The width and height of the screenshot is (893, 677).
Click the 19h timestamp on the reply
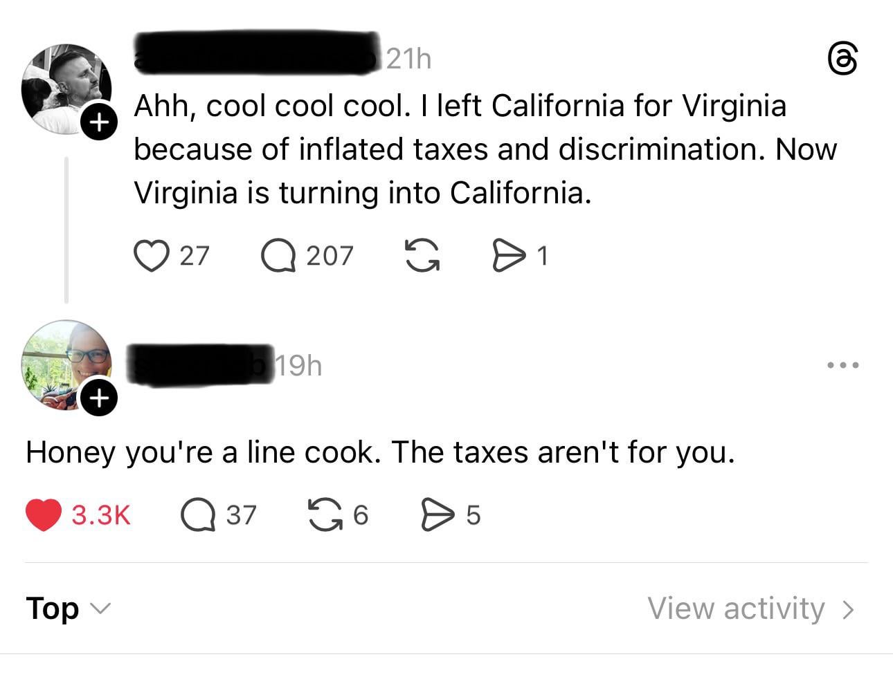point(299,365)
